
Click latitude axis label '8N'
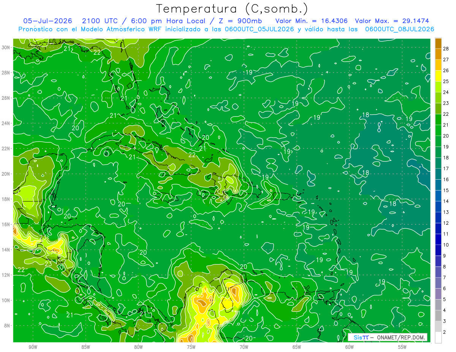(7, 325)
